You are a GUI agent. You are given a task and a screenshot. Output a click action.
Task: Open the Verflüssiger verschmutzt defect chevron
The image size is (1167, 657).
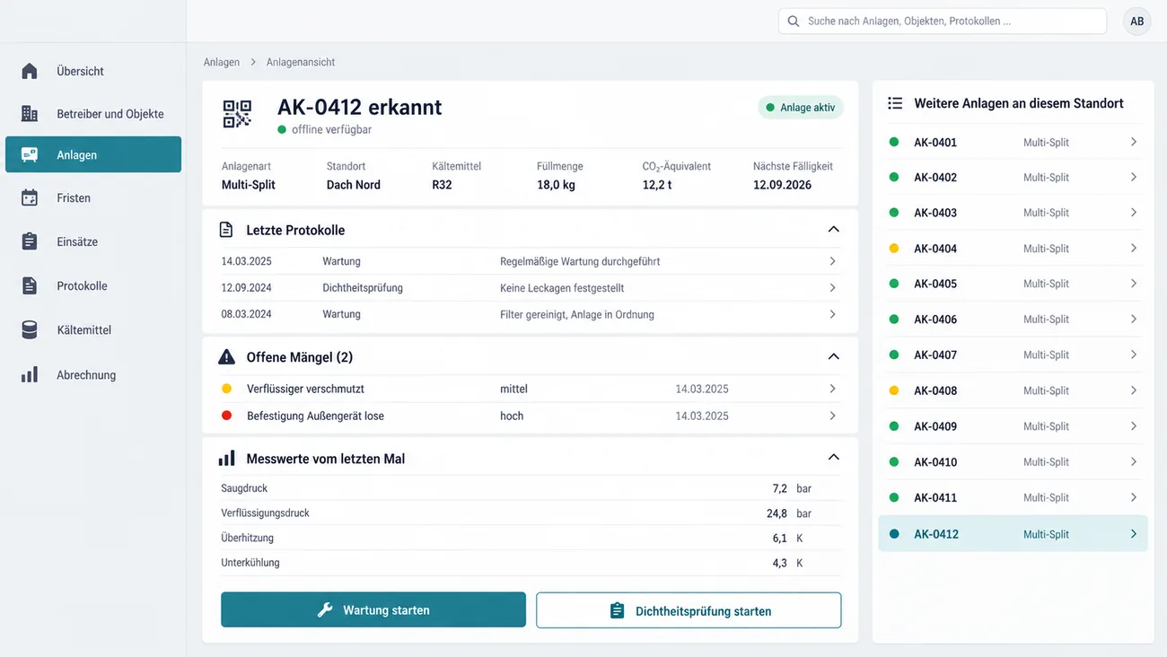[833, 389]
